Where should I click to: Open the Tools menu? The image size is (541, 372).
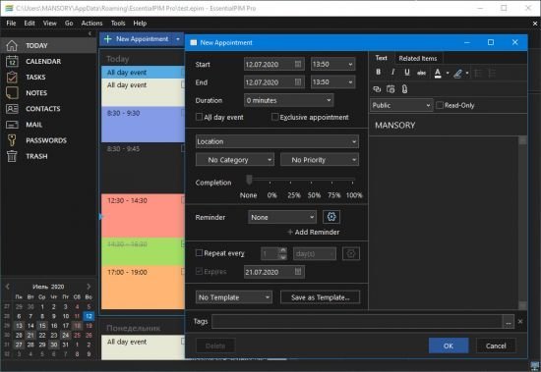pos(118,24)
